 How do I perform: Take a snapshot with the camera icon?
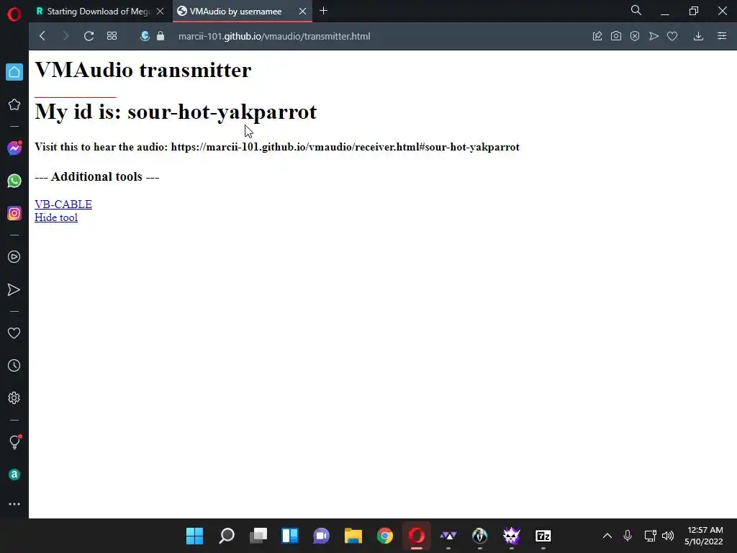point(616,36)
